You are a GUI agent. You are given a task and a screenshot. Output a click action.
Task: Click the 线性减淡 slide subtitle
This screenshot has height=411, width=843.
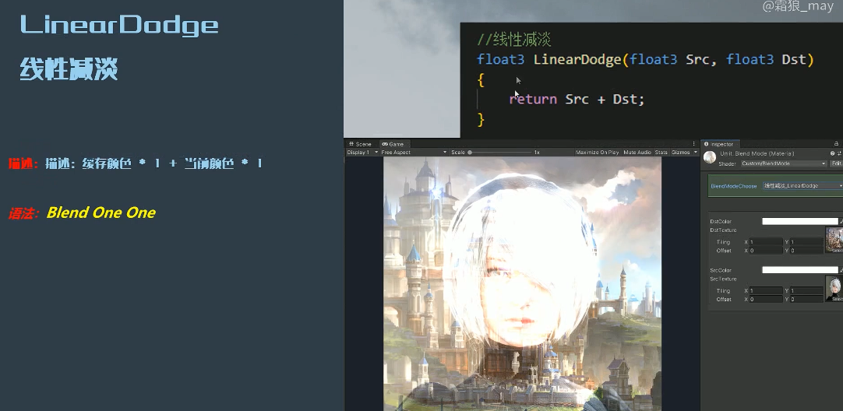69,69
